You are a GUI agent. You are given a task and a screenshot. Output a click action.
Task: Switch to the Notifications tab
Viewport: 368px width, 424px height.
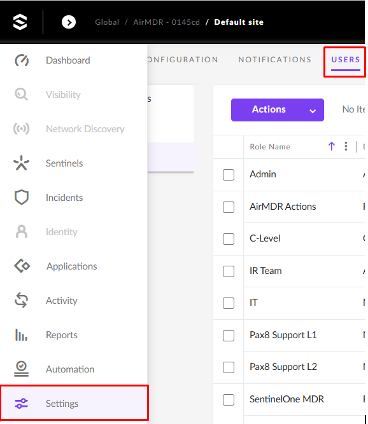pyautogui.click(x=275, y=60)
